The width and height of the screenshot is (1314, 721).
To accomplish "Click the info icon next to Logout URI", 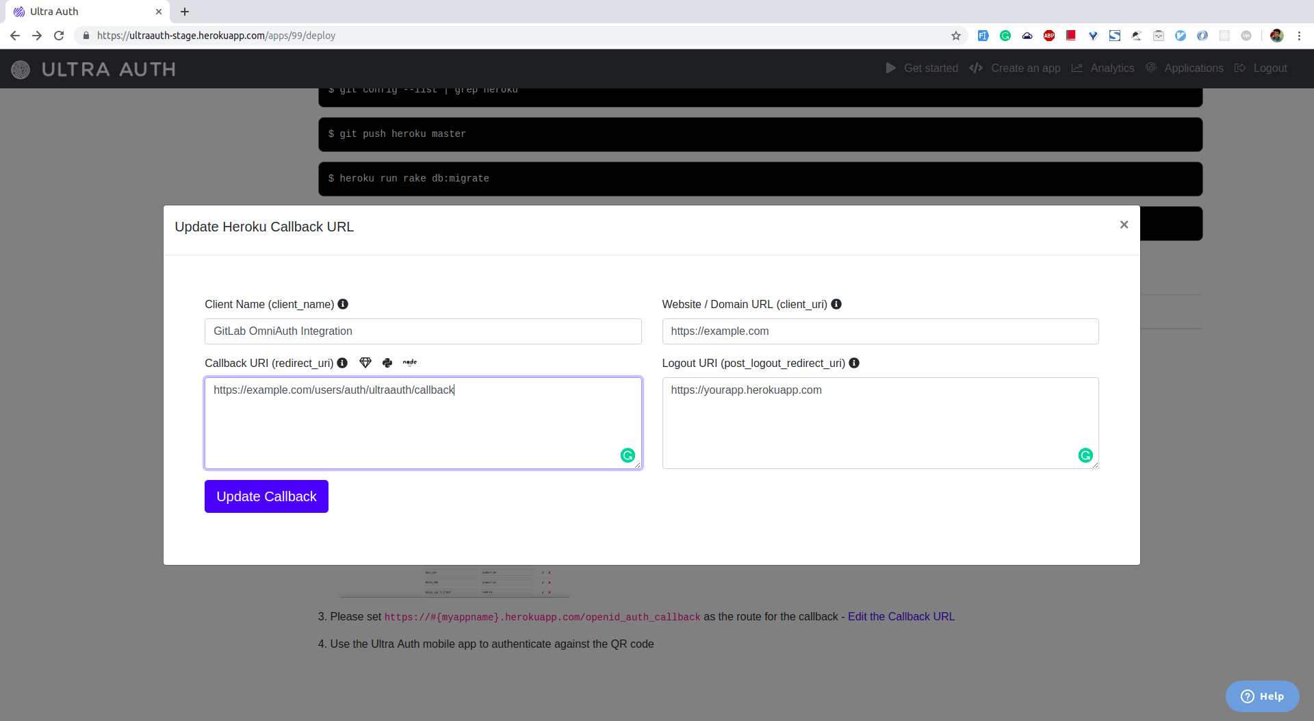I will 853,363.
